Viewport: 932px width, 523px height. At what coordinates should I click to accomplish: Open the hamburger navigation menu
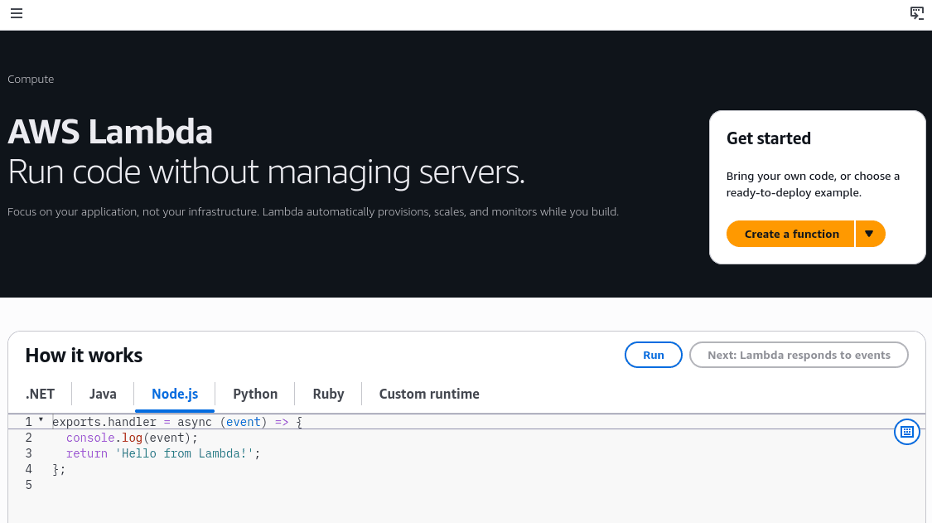point(17,13)
